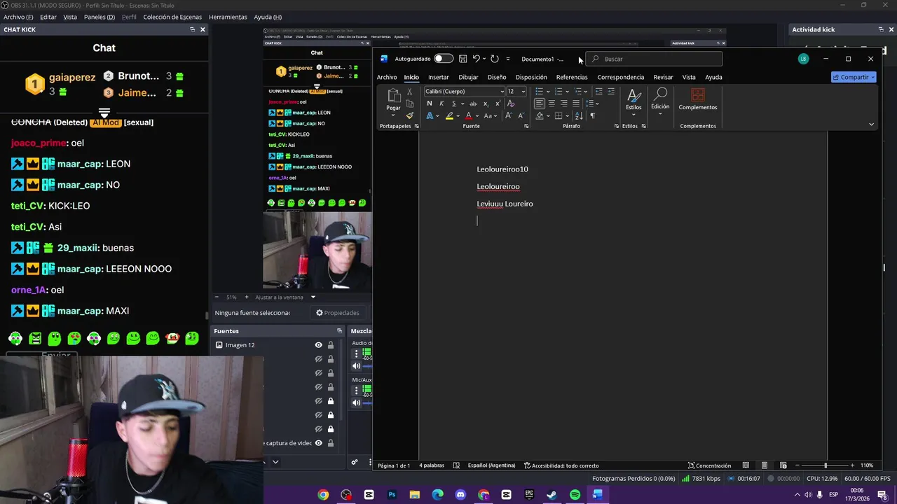This screenshot has width=897, height=504.
Task: Toggle lock on captura de video source
Action: click(x=331, y=443)
